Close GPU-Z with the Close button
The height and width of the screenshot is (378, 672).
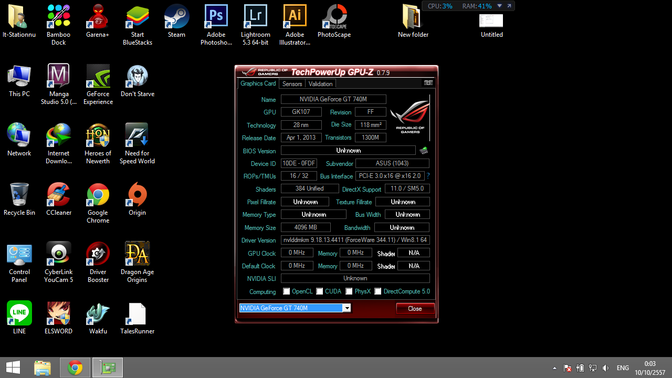(x=415, y=309)
